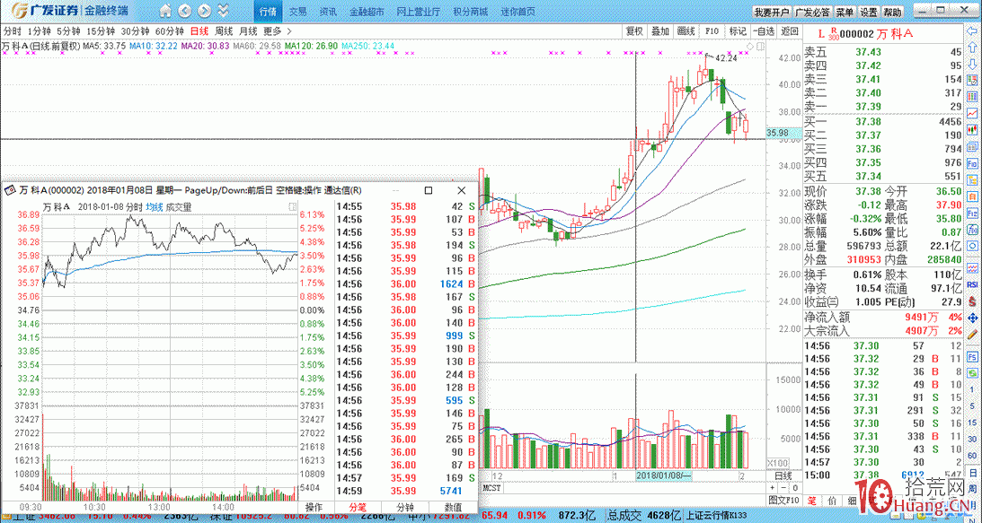This screenshot has height=523, width=982.
Task: Click the 返回 back button
Action: coord(790,31)
